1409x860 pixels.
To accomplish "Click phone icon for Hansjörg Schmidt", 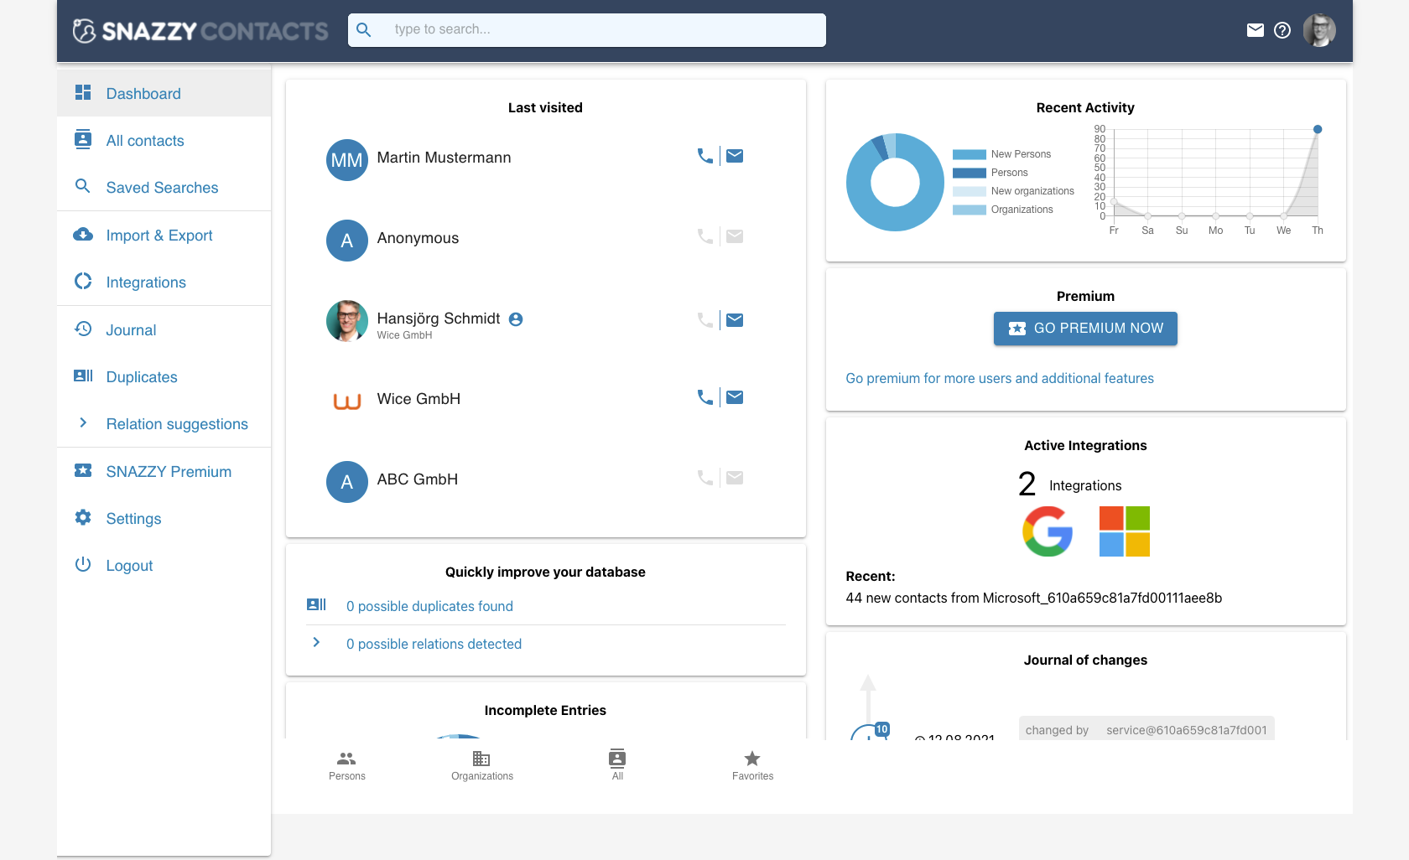I will 705,320.
